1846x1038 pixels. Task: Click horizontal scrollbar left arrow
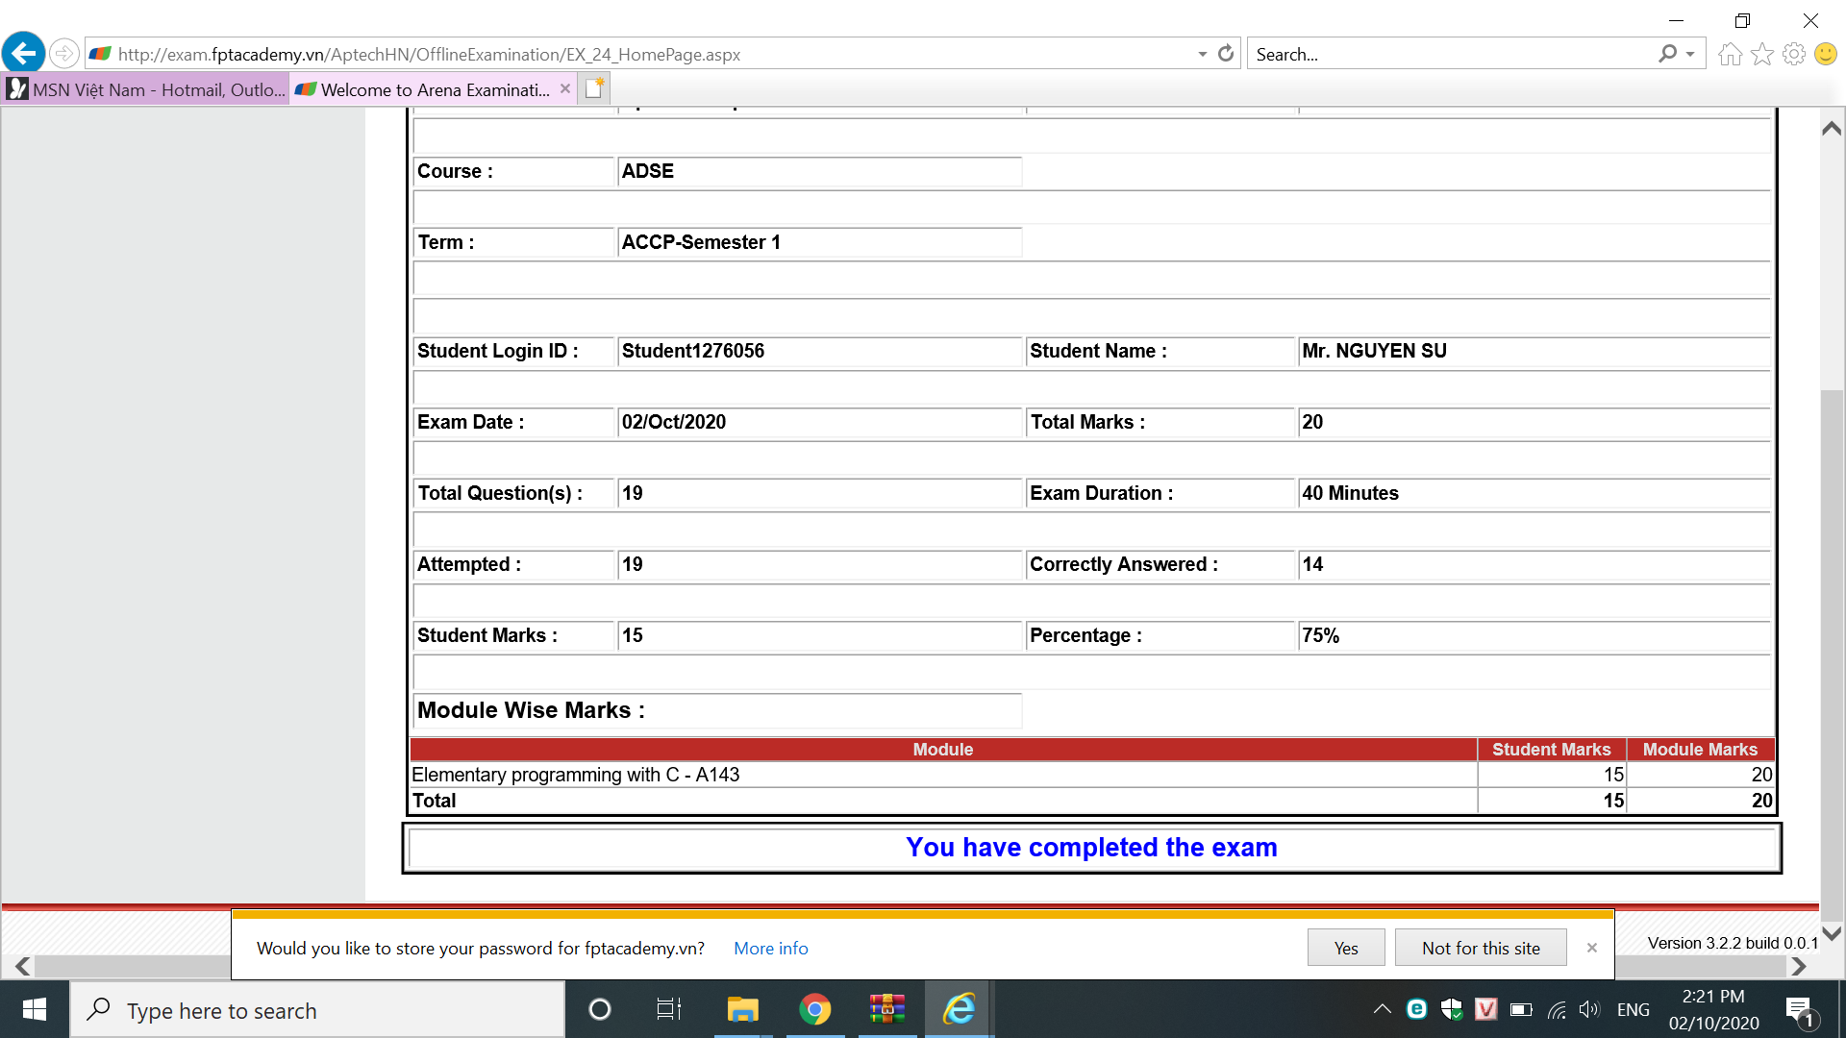pyautogui.click(x=23, y=966)
